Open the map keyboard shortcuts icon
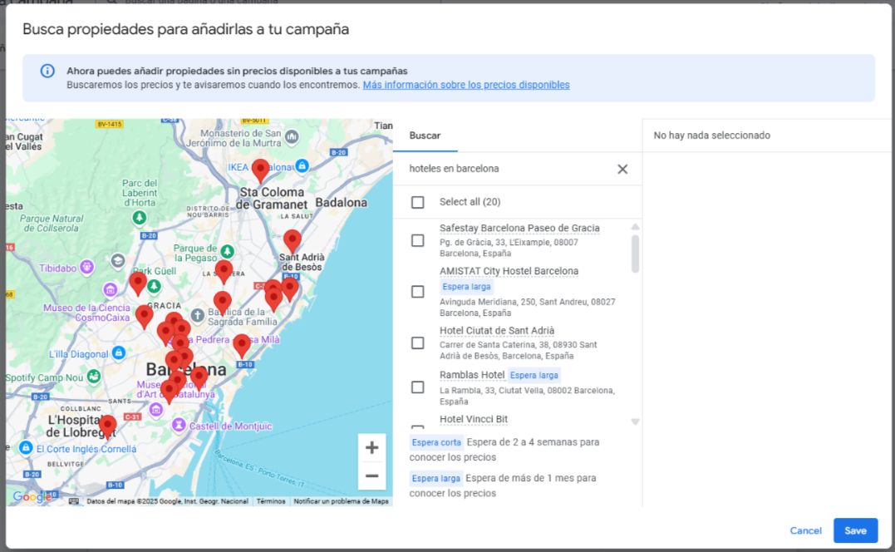895x552 pixels. pos(74,501)
